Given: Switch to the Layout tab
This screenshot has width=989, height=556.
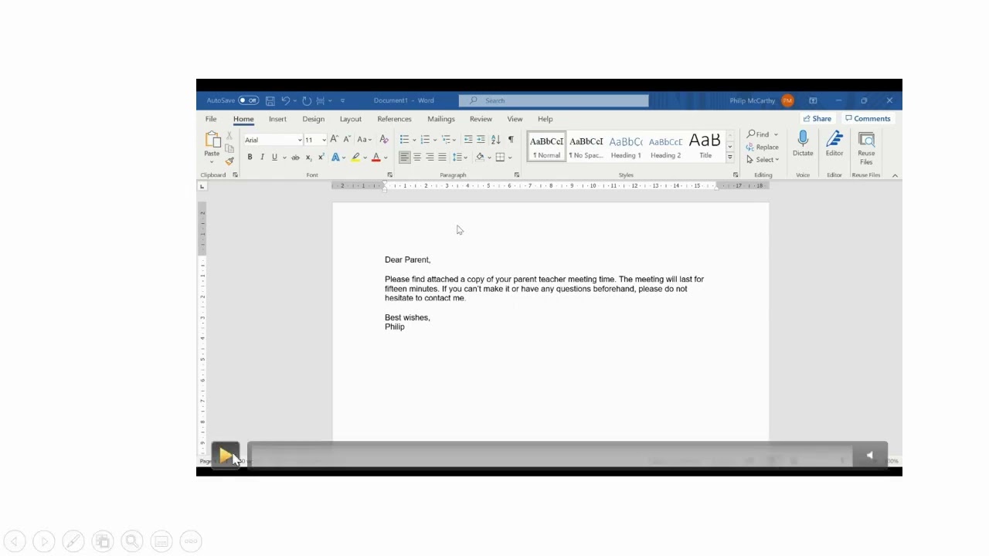Looking at the screenshot, I should point(350,119).
